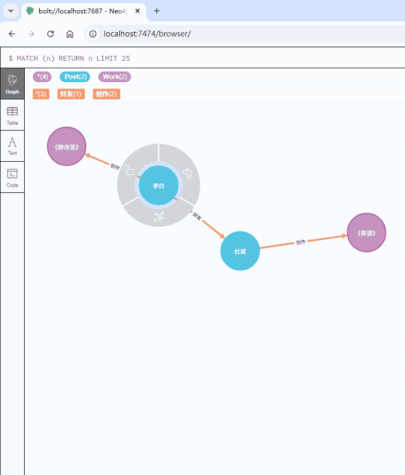
Task: Show results as Text view
Action: pyautogui.click(x=12, y=146)
